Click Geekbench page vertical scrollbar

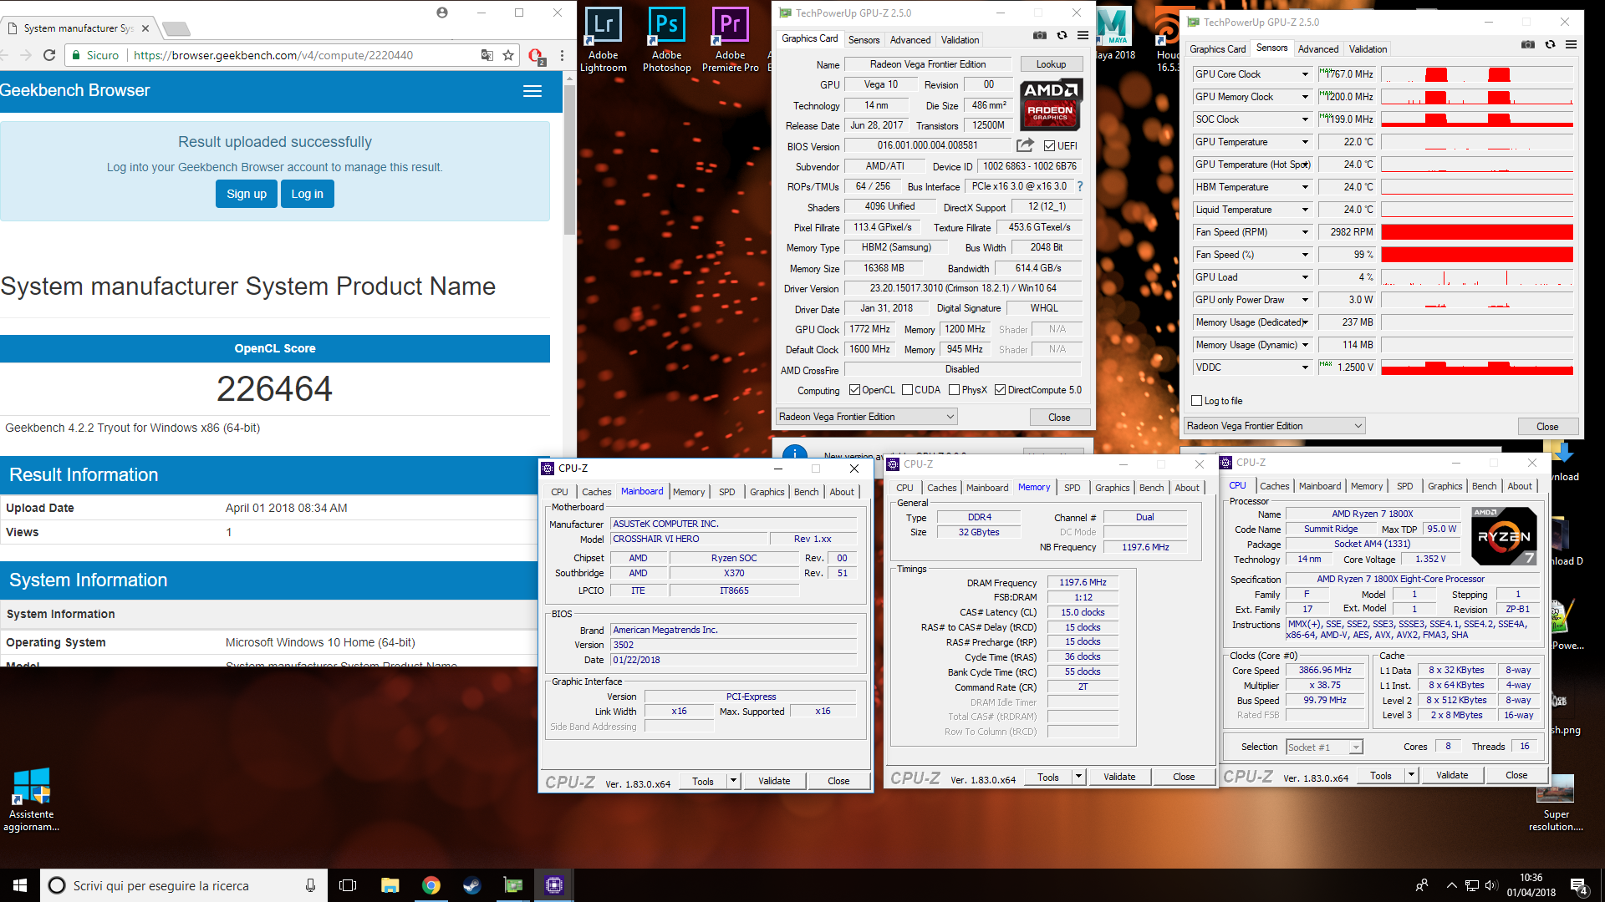569,159
